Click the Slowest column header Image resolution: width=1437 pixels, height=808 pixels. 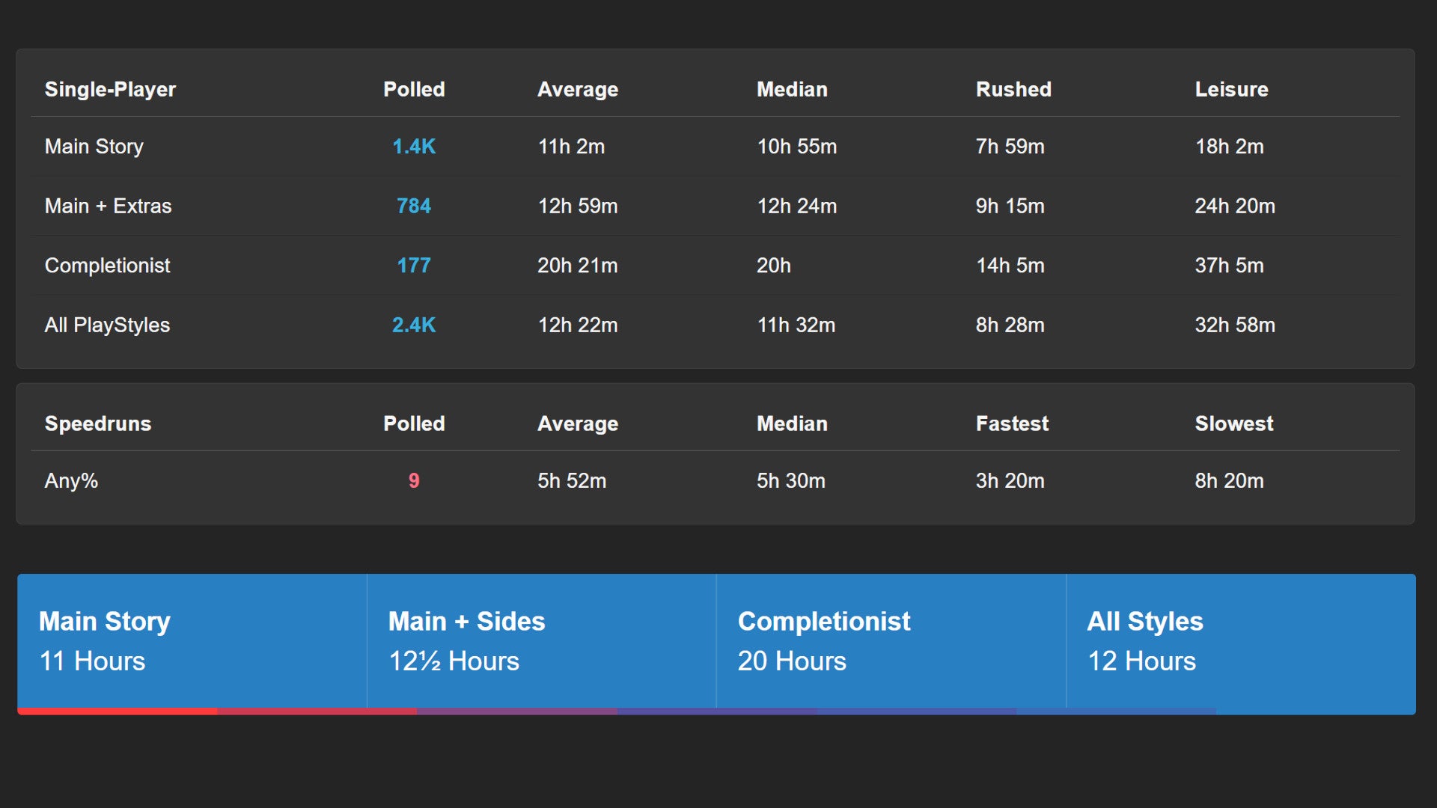click(x=1233, y=423)
